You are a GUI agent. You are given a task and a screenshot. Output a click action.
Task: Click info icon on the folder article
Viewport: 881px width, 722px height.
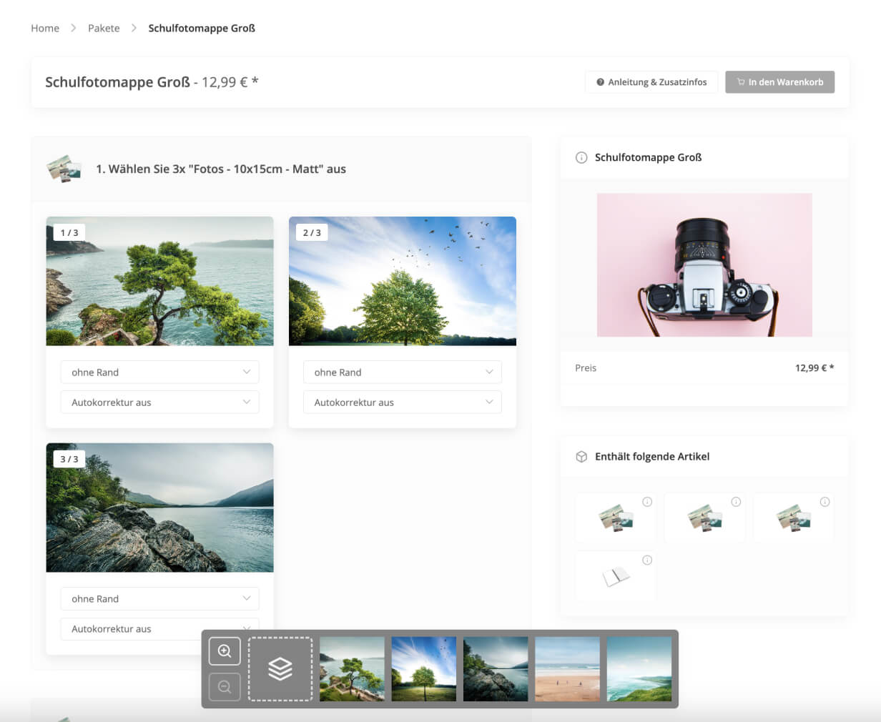pyautogui.click(x=647, y=560)
